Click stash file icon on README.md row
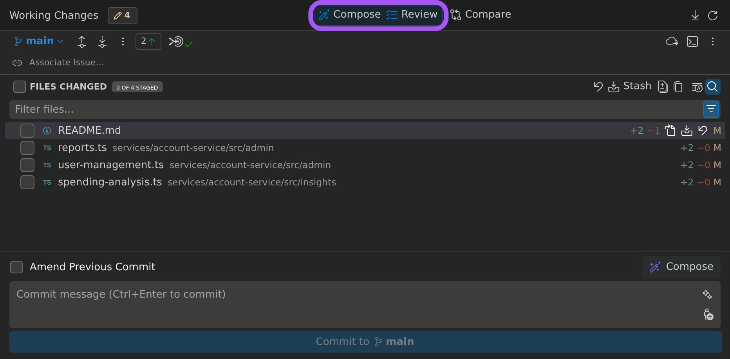The image size is (730, 359). coord(687,131)
